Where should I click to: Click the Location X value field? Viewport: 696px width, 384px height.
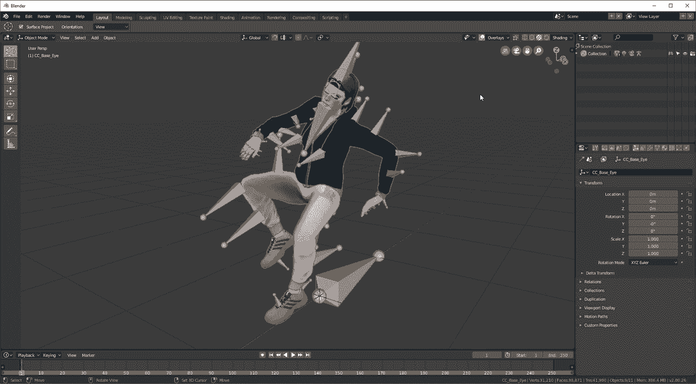point(652,194)
